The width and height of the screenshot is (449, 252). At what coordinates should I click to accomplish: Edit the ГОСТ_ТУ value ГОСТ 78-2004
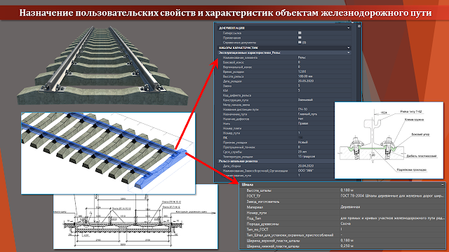tap(392, 196)
